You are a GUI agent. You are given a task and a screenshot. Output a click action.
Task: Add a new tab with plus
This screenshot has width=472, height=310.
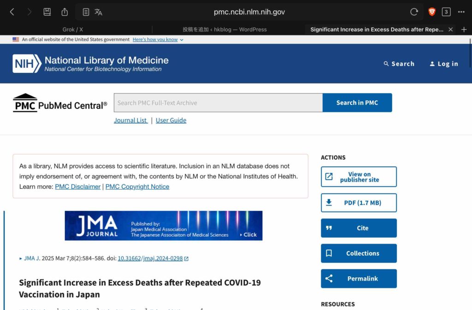coord(464,29)
